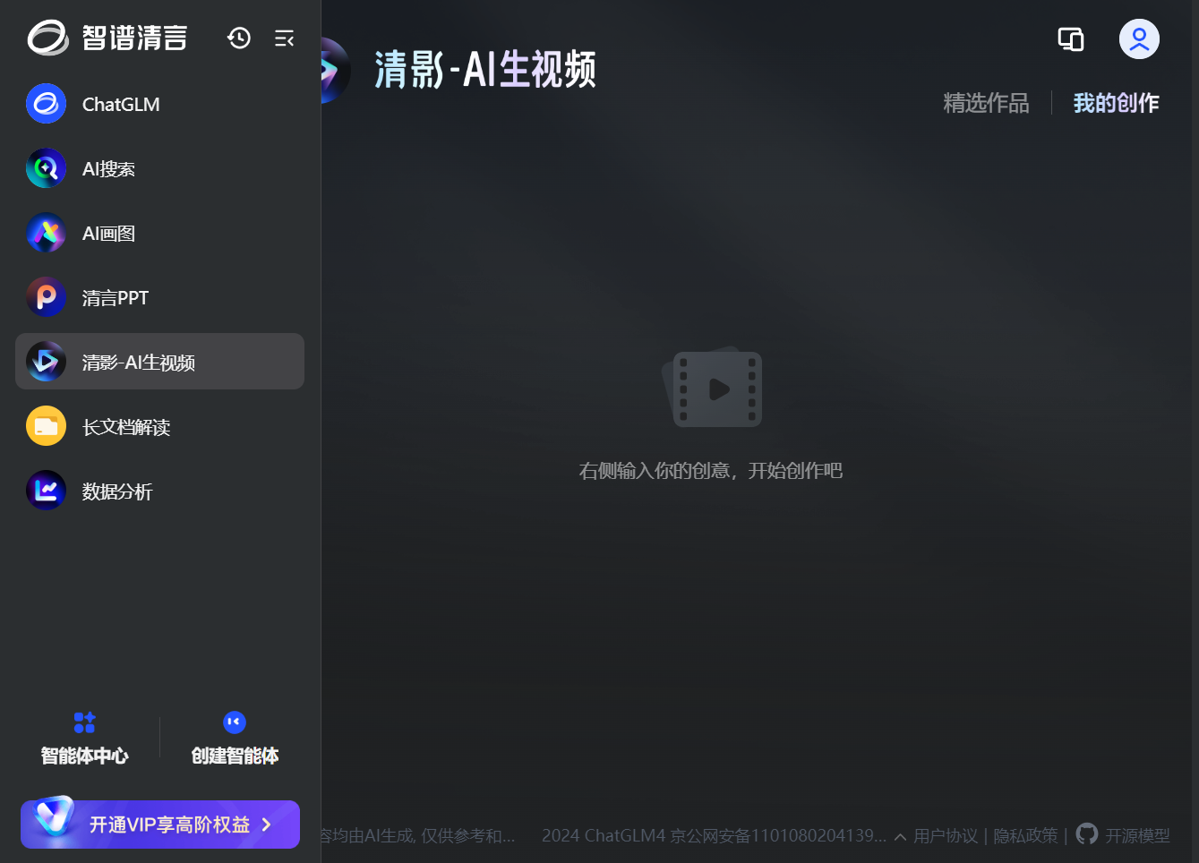This screenshot has height=863, width=1199.
Task: Click the 长文档解读 folder icon
Action: tap(46, 426)
